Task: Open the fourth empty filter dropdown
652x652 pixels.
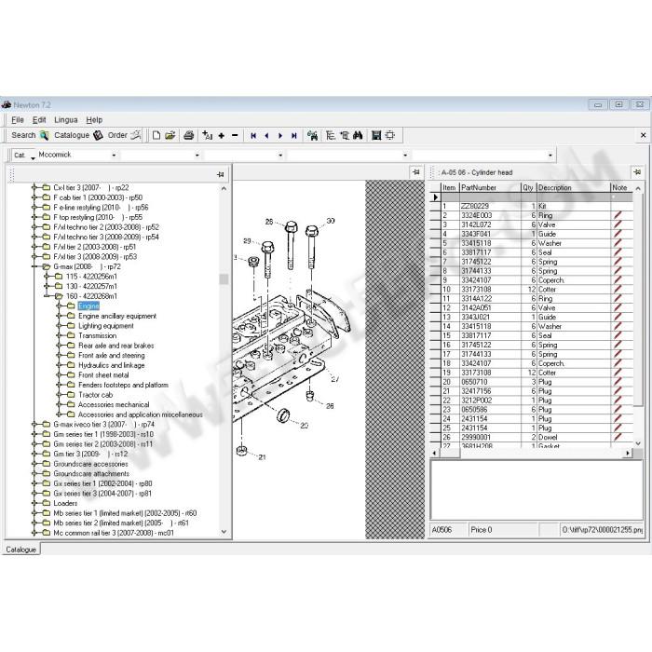Action: (405, 156)
